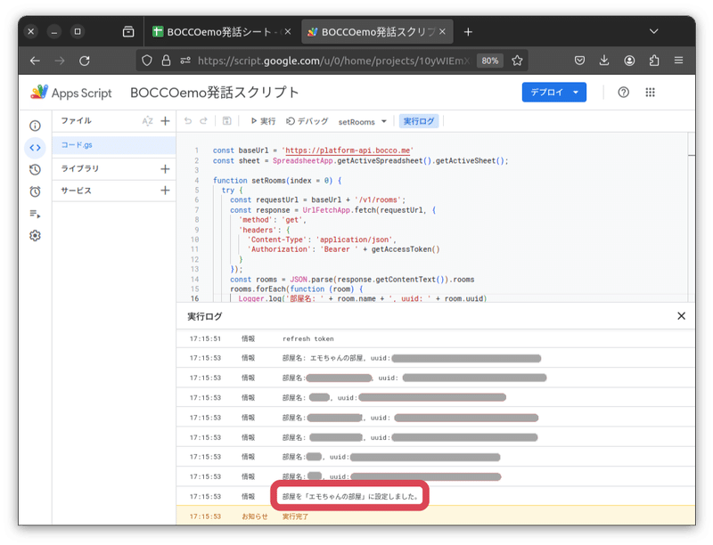Click the Apps Script logo
This screenshot has height=545, width=713.
pos(71,93)
